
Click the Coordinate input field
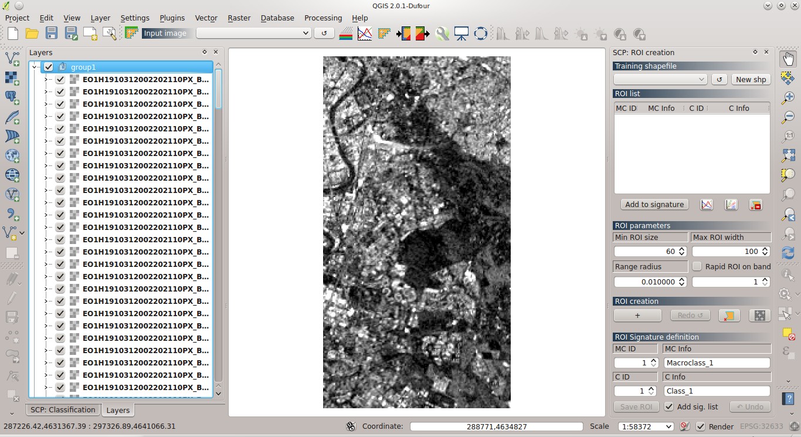click(x=496, y=426)
